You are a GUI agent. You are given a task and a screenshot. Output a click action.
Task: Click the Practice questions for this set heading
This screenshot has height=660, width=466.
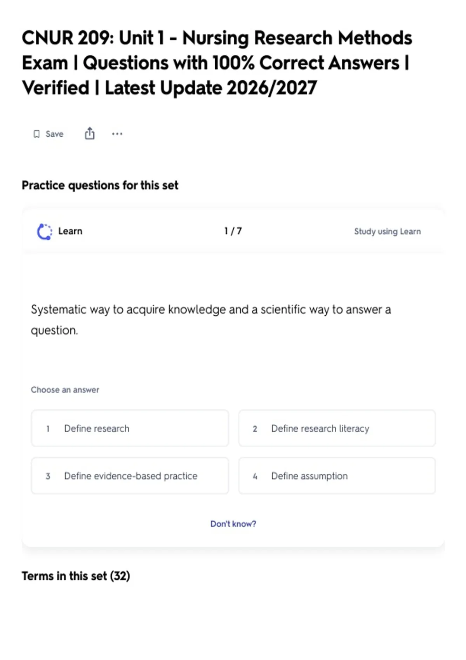(100, 186)
